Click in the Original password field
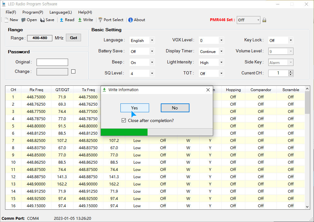 52,62
